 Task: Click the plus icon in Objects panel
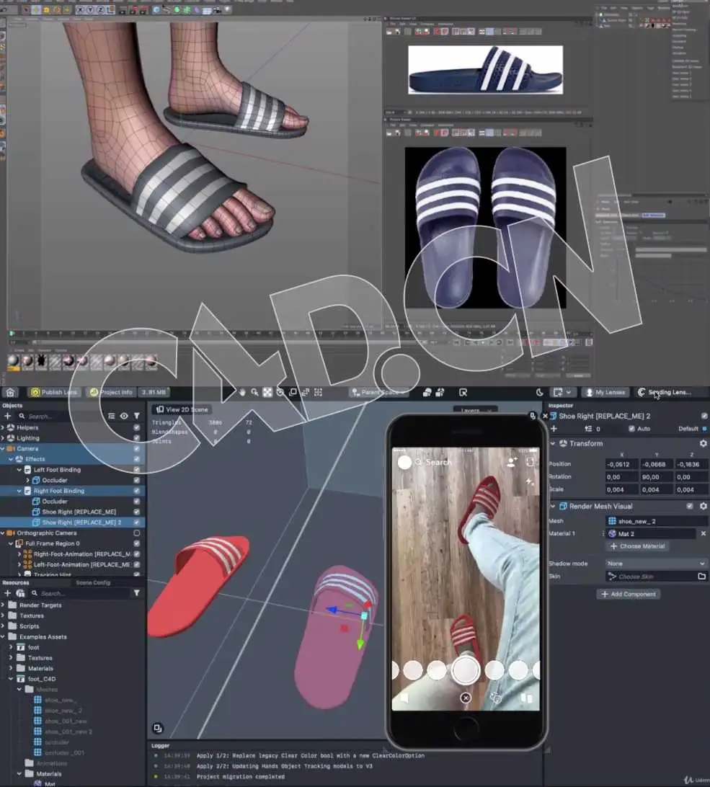[7, 416]
